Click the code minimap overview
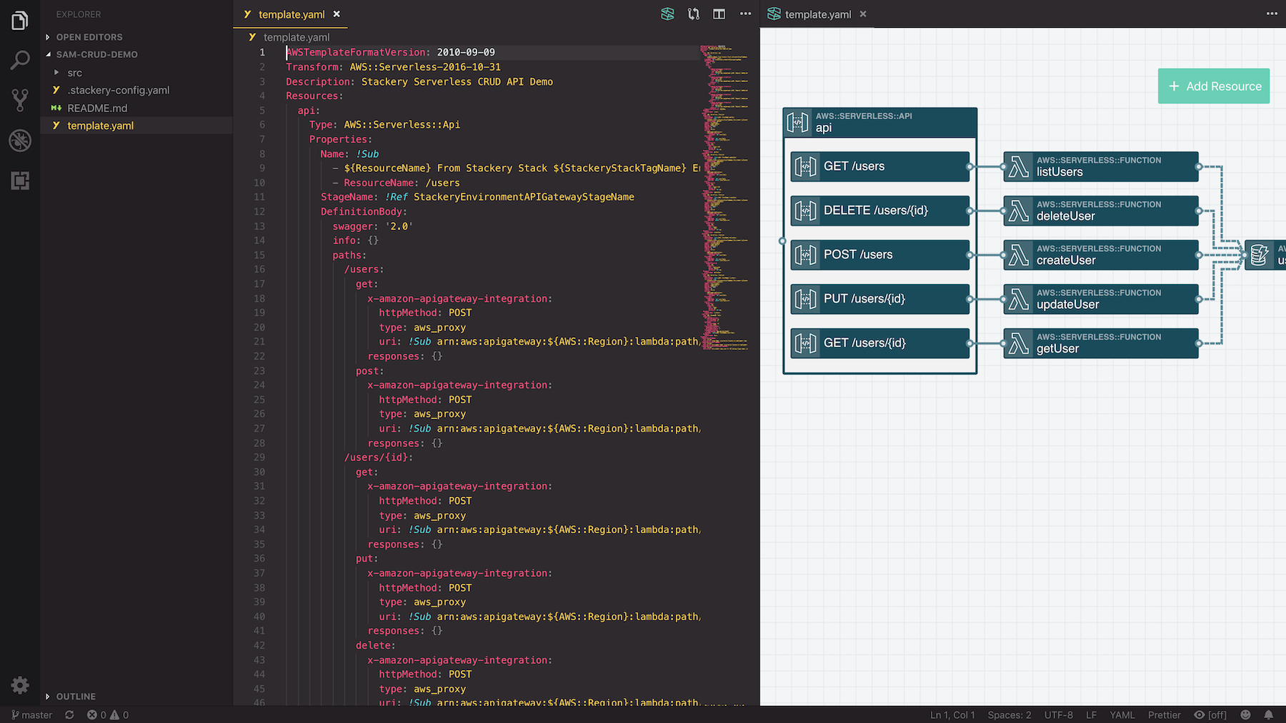 coord(726,198)
